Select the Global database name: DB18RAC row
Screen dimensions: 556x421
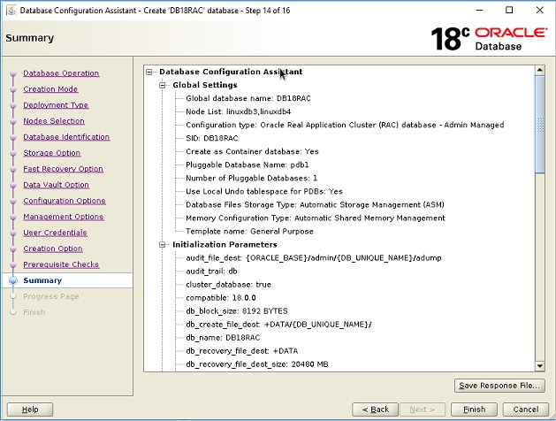pos(248,98)
